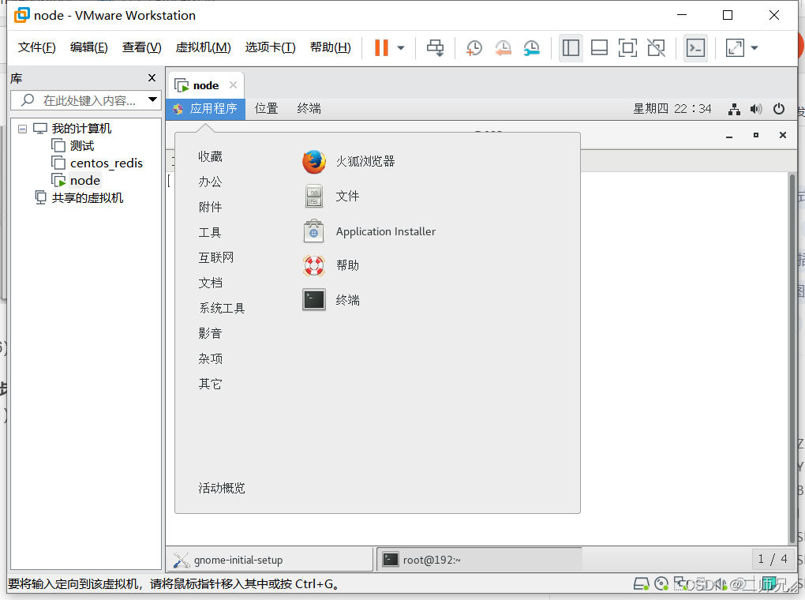Launch the 终端 terminal app icon
The height and width of the screenshot is (600, 805).
point(313,300)
